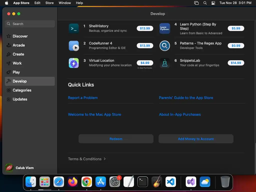Open Weather app from the Dock
256x192 pixels.
pyautogui.click(x=205, y=182)
